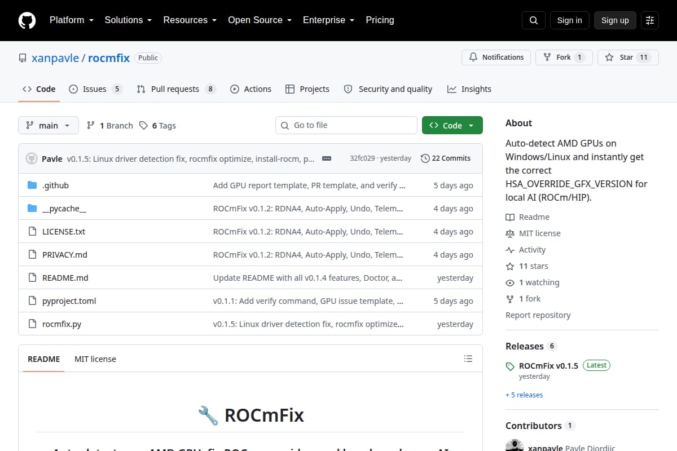Open the Pricing link

[380, 20]
